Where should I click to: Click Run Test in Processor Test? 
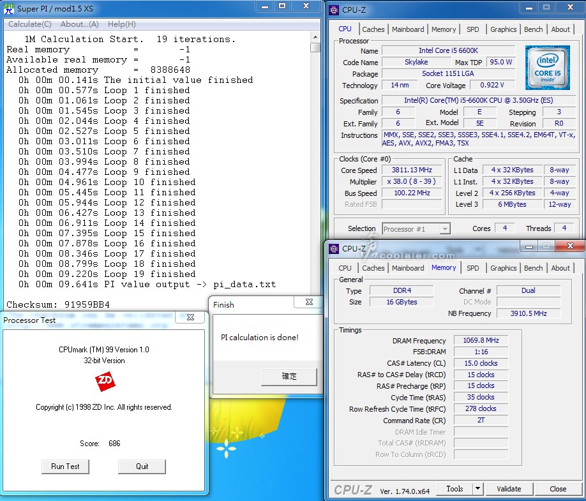pos(65,467)
